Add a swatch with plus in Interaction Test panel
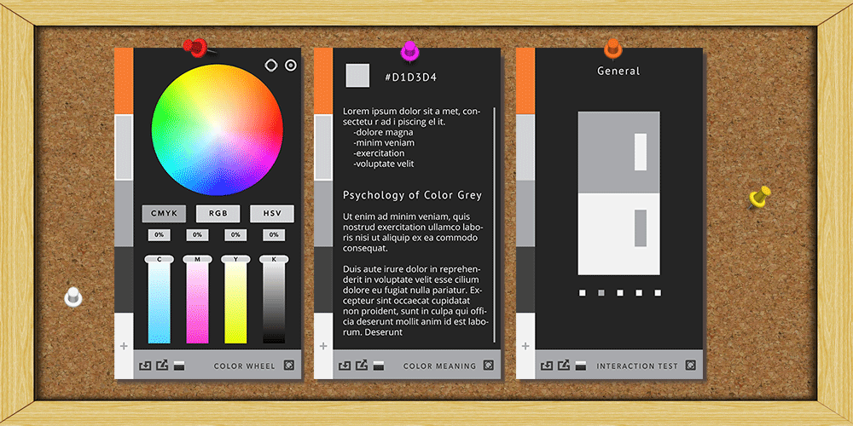The width and height of the screenshot is (853, 426). 525,346
